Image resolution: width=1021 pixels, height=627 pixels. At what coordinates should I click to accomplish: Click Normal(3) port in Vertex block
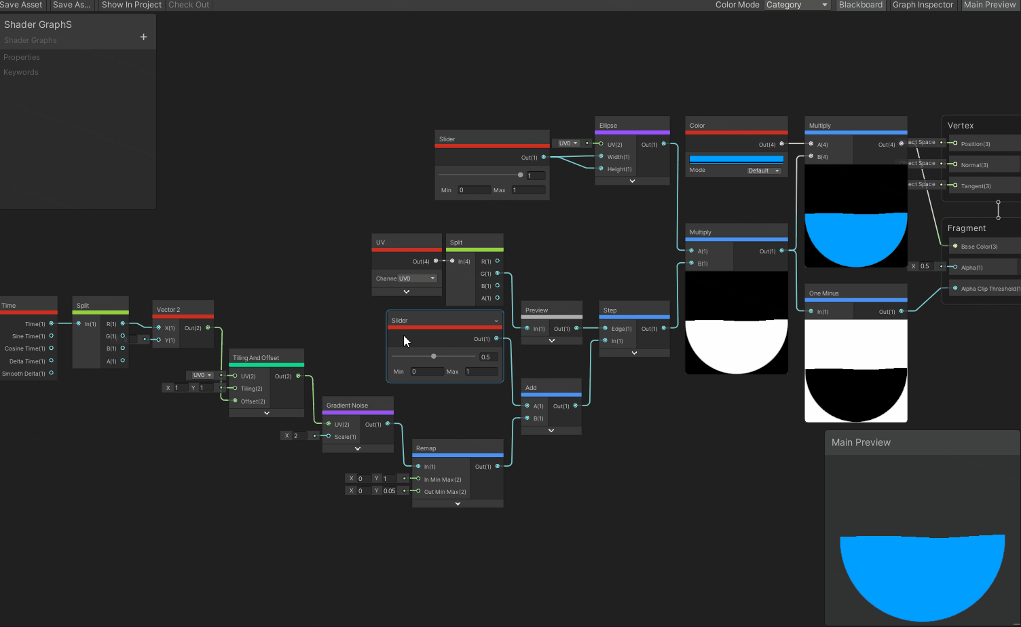click(955, 164)
